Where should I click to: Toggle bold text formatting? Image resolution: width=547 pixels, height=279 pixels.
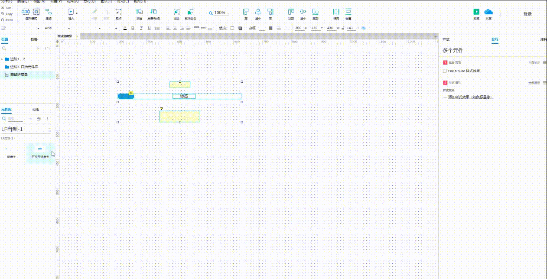tap(133, 28)
